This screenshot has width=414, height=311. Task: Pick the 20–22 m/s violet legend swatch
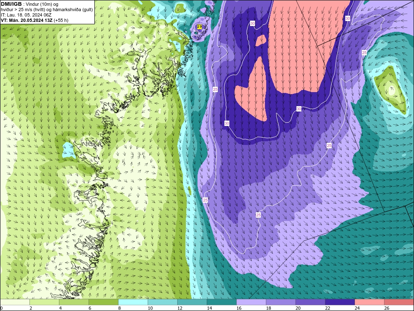[x=310, y=302]
